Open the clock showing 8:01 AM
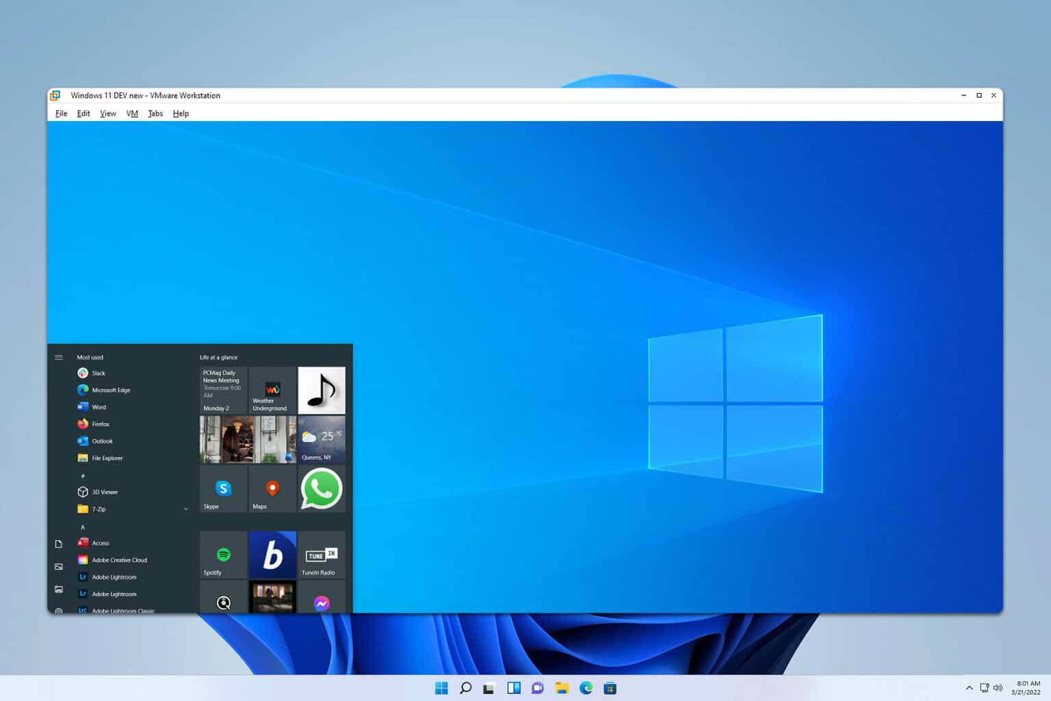The width and height of the screenshot is (1051, 701). pyautogui.click(x=1028, y=688)
